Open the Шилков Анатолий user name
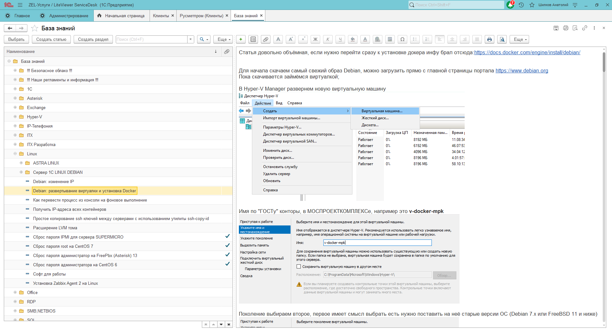The width and height of the screenshot is (612, 331). (553, 5)
